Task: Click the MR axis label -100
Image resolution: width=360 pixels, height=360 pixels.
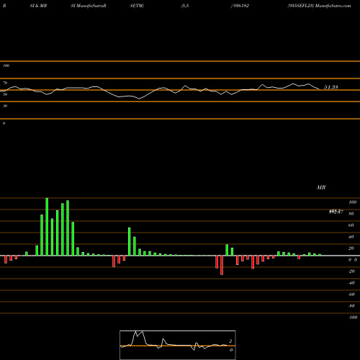Action: (353, 318)
